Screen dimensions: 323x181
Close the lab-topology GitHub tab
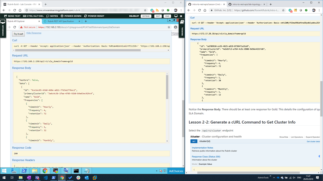pyautogui.click(x=264, y=4)
